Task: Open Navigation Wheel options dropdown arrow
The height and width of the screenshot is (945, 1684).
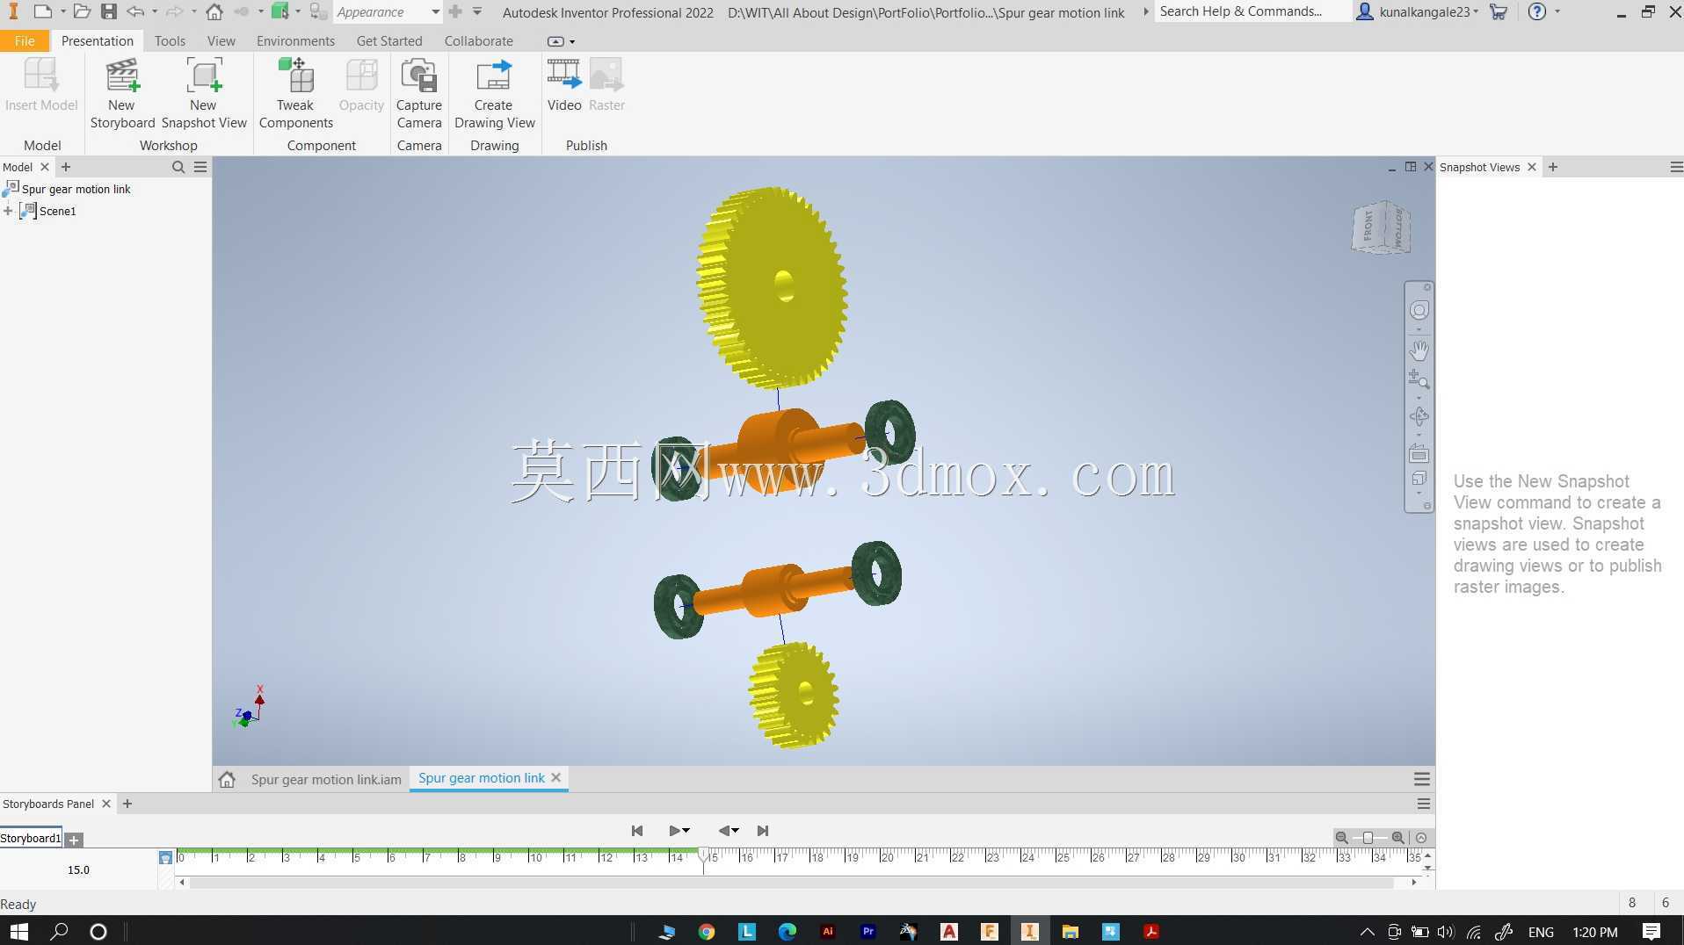Action: point(1419,329)
